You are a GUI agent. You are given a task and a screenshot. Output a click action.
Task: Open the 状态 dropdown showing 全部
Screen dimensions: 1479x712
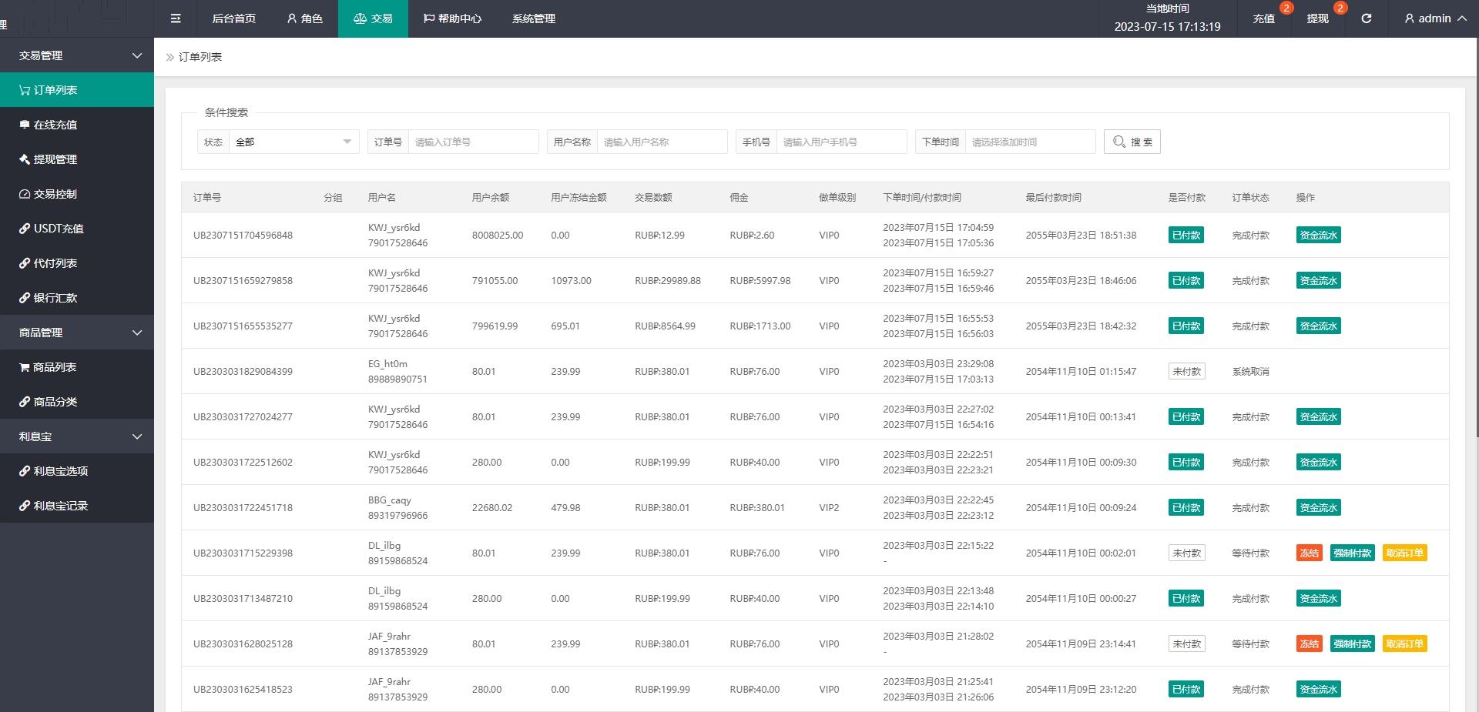(x=293, y=142)
